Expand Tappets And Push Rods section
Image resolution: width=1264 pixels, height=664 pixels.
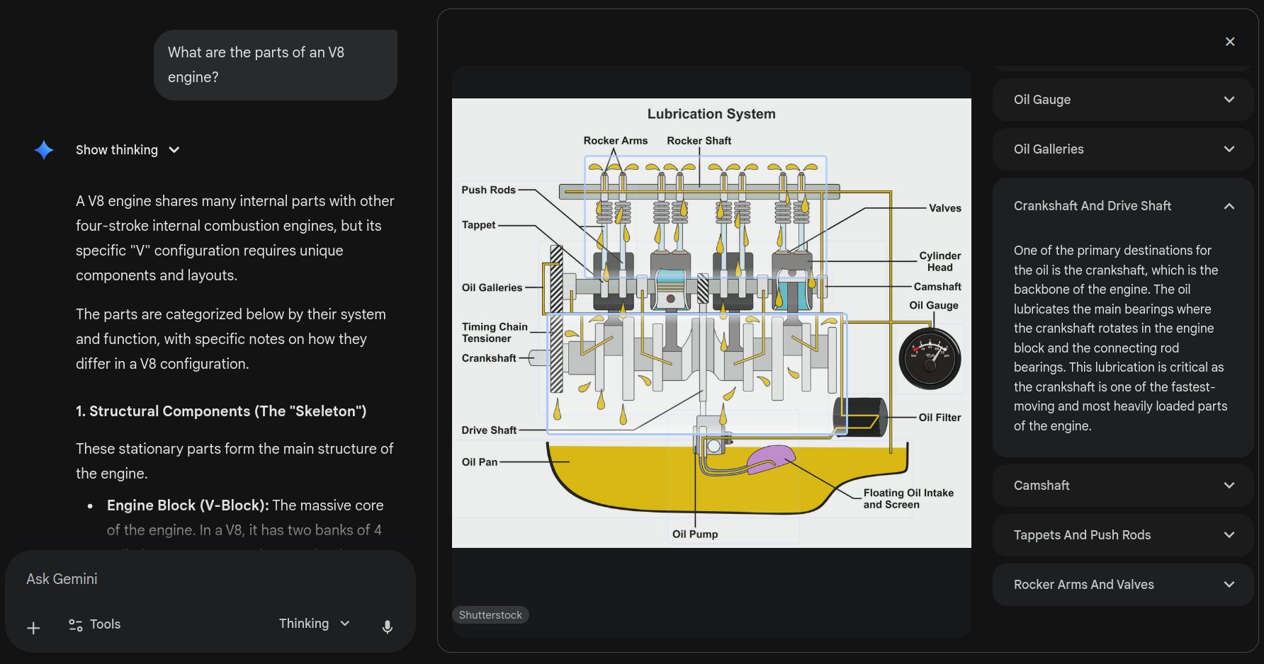1122,535
